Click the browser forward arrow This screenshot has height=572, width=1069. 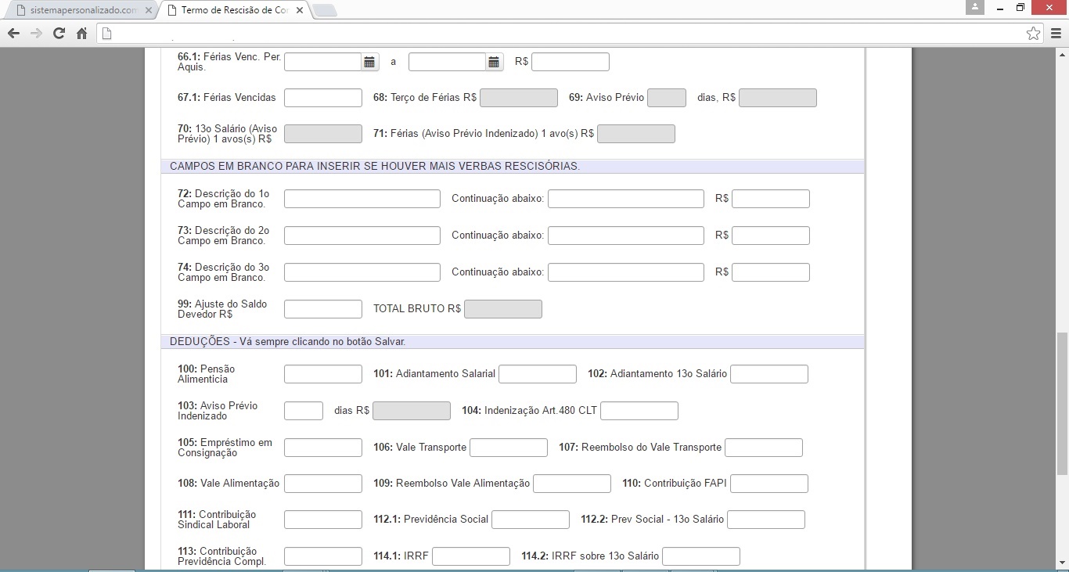coord(36,34)
